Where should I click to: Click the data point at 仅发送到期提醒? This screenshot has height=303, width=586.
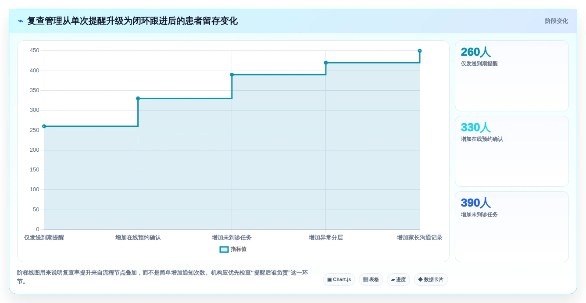[x=44, y=126]
